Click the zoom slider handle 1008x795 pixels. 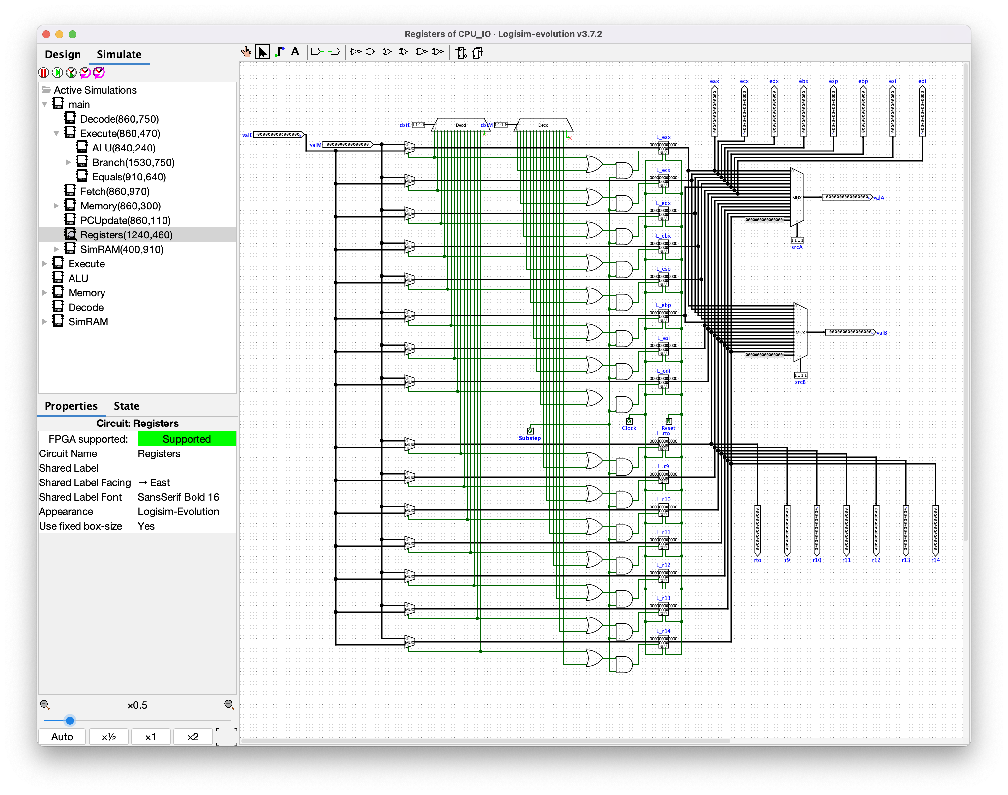70,721
